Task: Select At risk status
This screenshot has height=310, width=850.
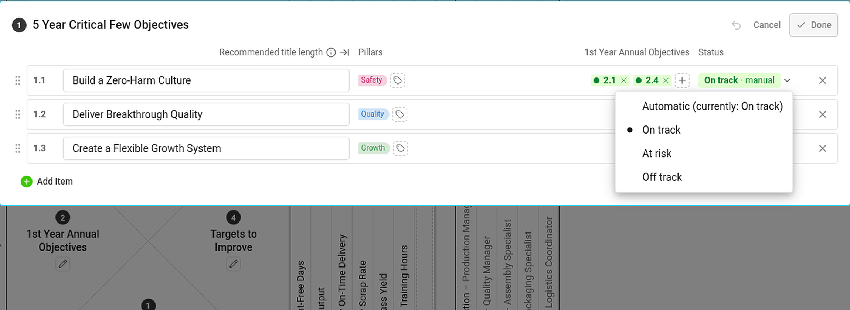Action: tap(704, 154)
